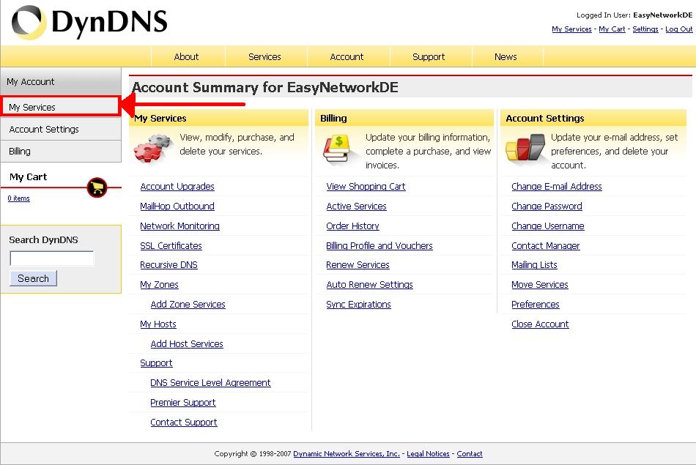This screenshot has height=465, width=696.
Task: Open Change E-mail Address link
Action: [557, 186]
